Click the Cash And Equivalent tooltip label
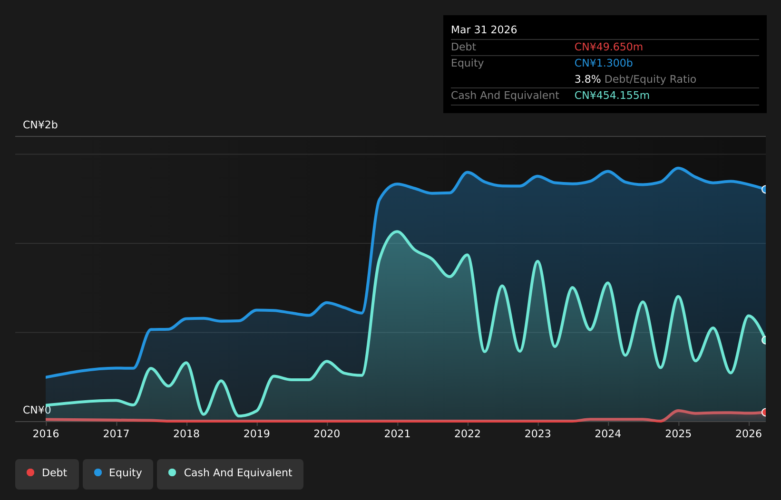781x500 pixels. click(505, 96)
